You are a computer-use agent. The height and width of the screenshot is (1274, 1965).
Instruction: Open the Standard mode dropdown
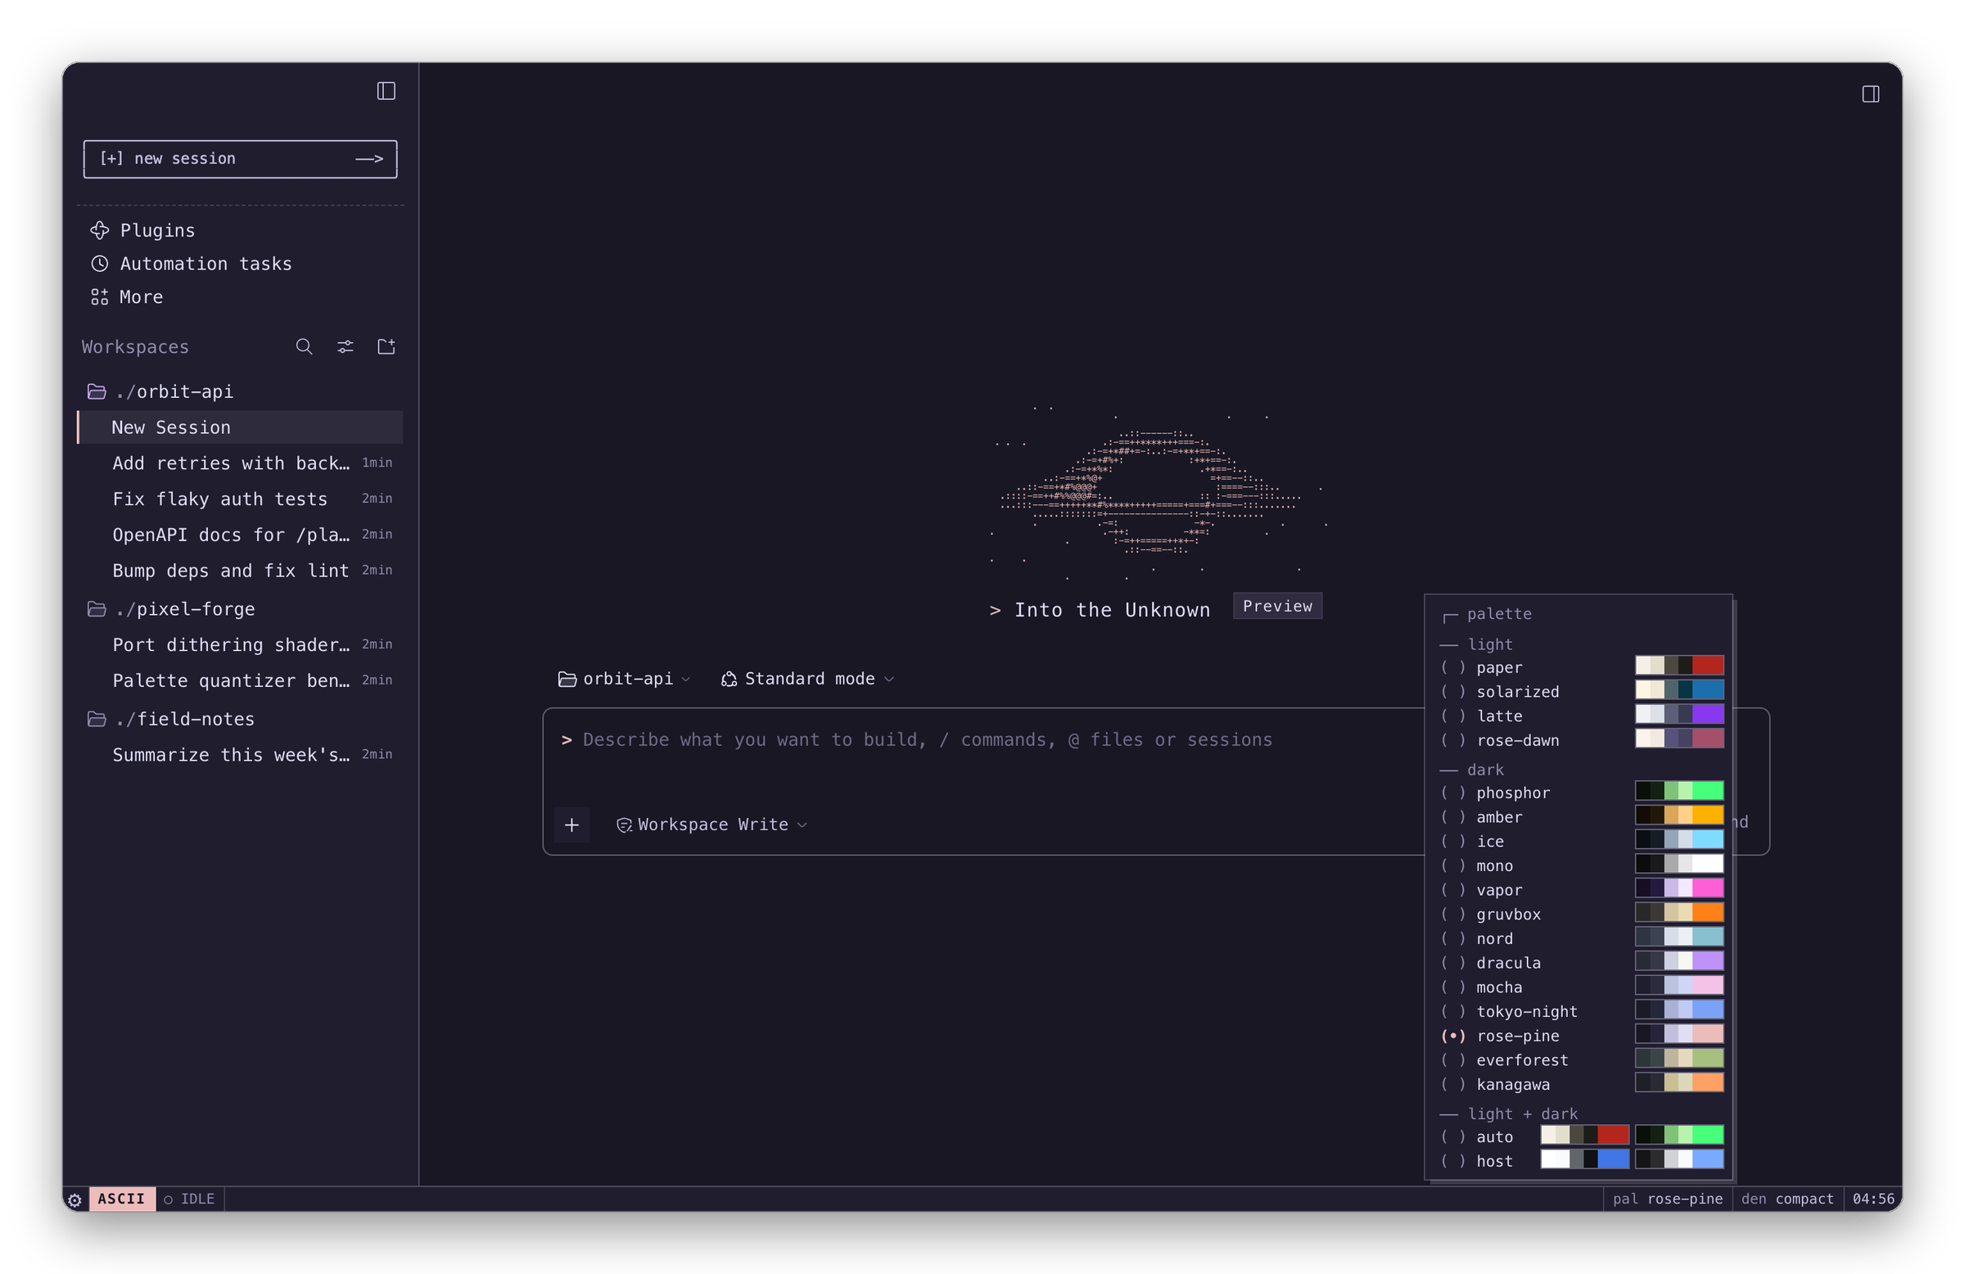point(807,679)
